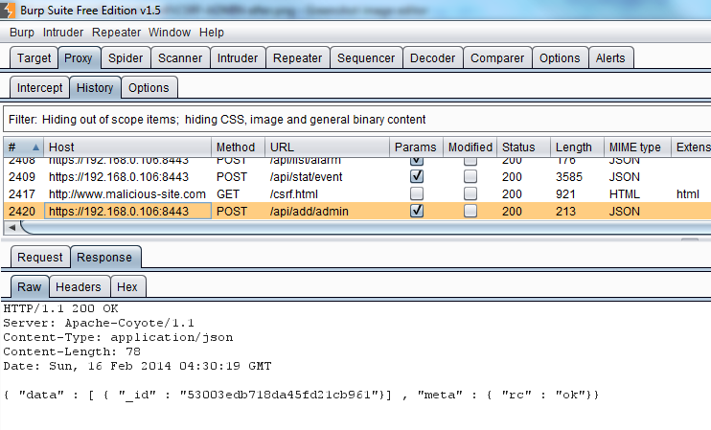Toggle Modified checkbox for request 2420
The height and width of the screenshot is (430, 711).
coord(470,211)
